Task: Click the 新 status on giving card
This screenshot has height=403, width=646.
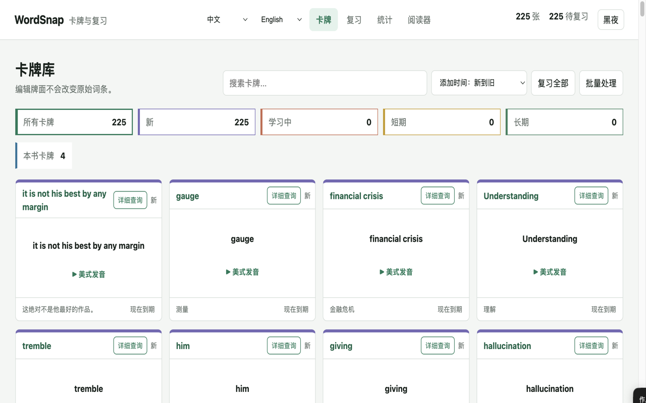Action: point(461,346)
